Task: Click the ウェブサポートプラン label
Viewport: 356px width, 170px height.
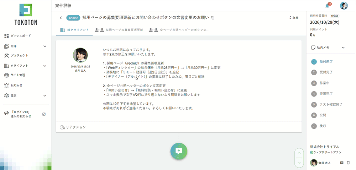Action: (328, 152)
